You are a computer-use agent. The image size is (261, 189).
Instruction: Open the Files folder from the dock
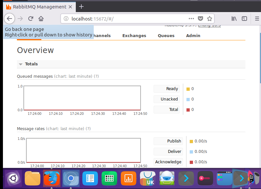(33, 178)
